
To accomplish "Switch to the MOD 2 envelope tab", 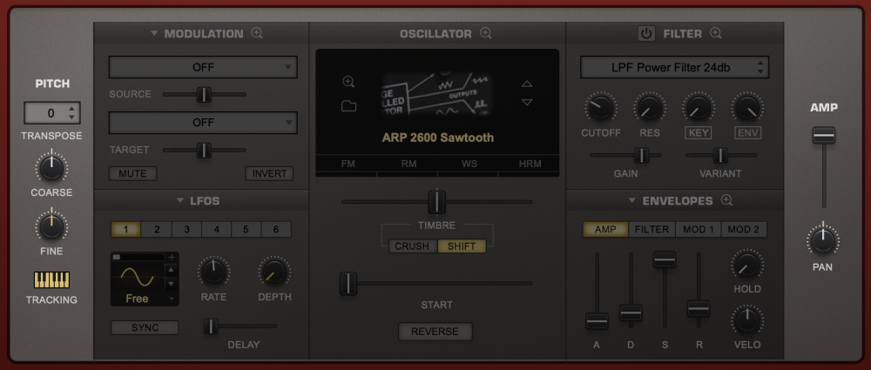I will tap(744, 230).
